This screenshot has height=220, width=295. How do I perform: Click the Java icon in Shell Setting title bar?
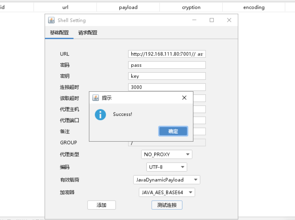[51, 20]
